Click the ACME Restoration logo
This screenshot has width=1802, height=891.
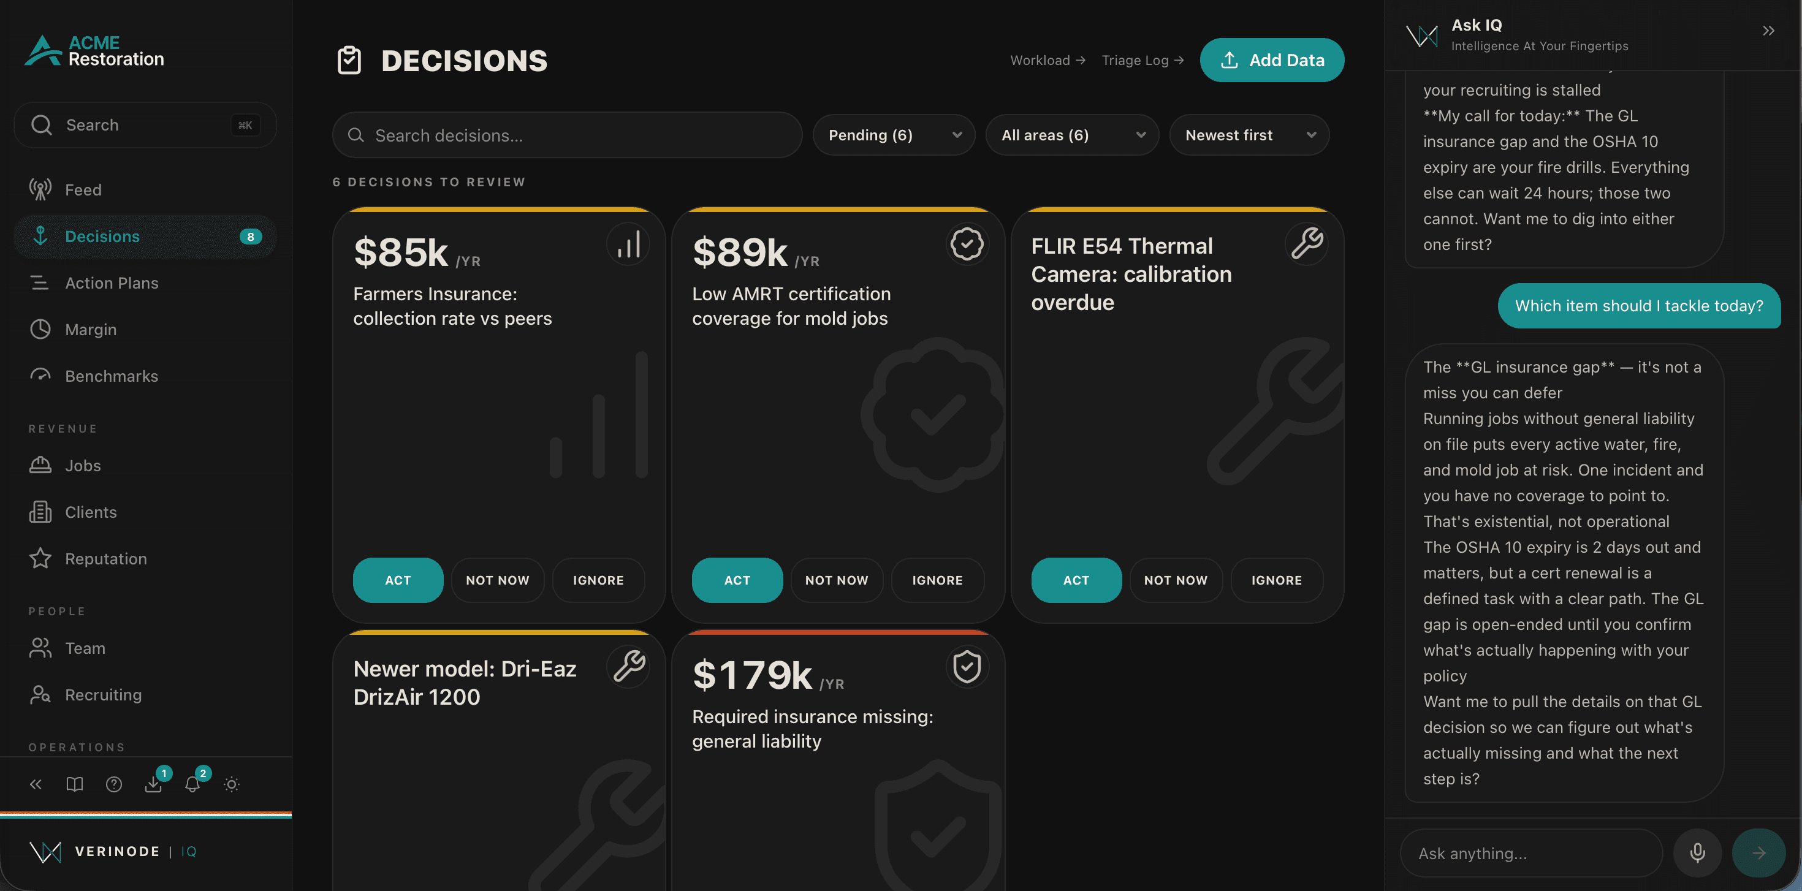click(x=94, y=50)
